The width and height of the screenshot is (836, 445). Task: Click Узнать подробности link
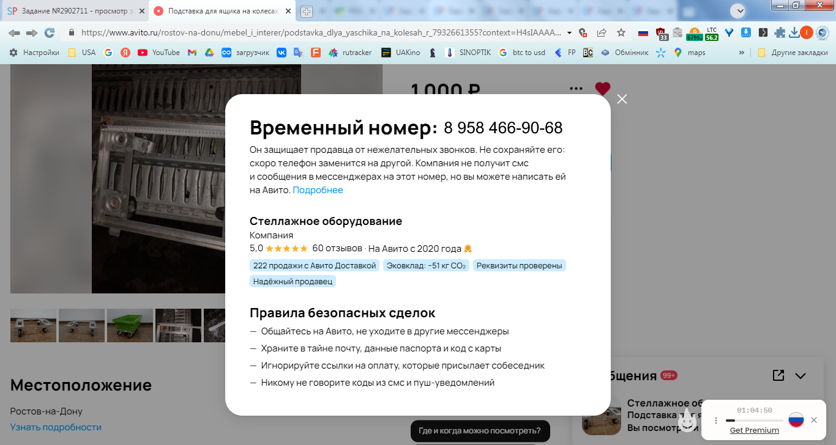tap(56, 427)
